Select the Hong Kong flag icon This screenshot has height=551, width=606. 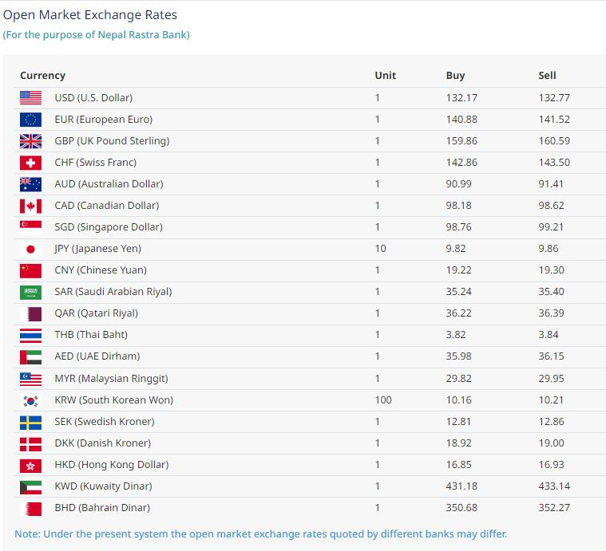tap(30, 466)
